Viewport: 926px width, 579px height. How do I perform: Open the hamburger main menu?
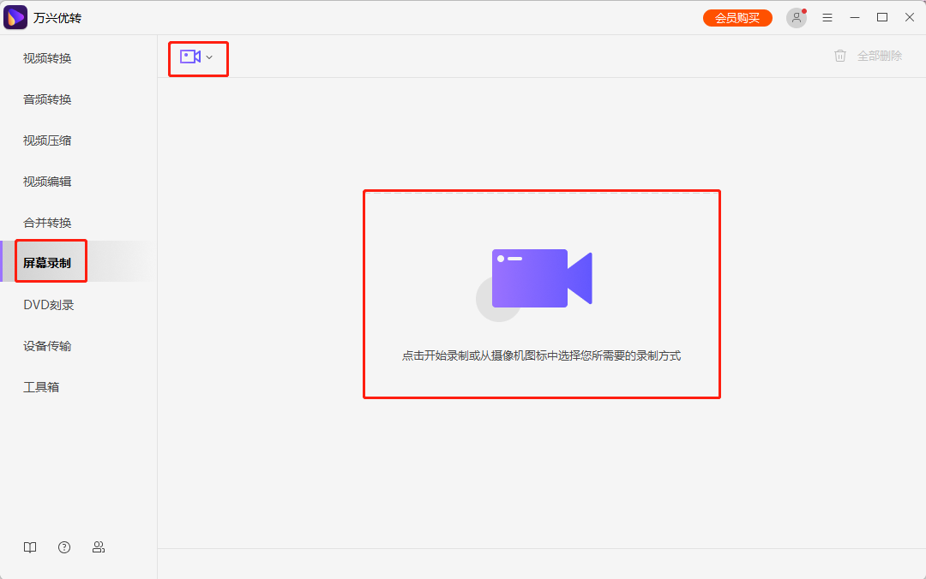coord(827,18)
